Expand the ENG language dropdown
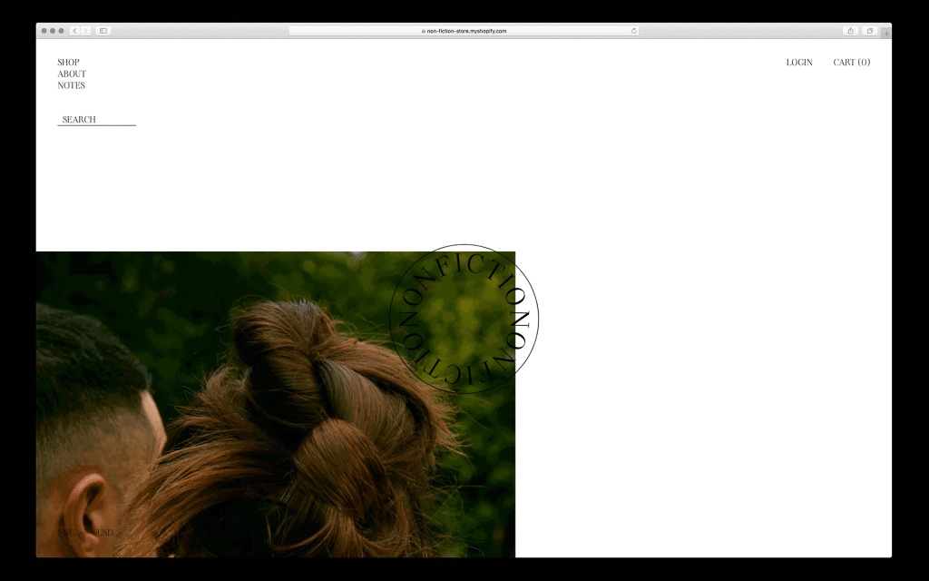Screen dimensions: 929x581 click(67, 533)
